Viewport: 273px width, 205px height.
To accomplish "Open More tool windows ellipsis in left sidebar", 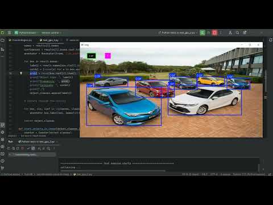I will [2, 56].
